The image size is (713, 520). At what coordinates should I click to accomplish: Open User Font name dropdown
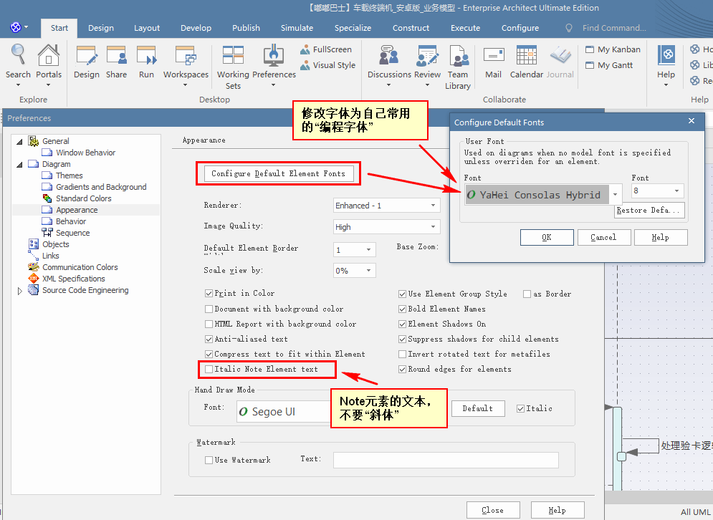615,195
